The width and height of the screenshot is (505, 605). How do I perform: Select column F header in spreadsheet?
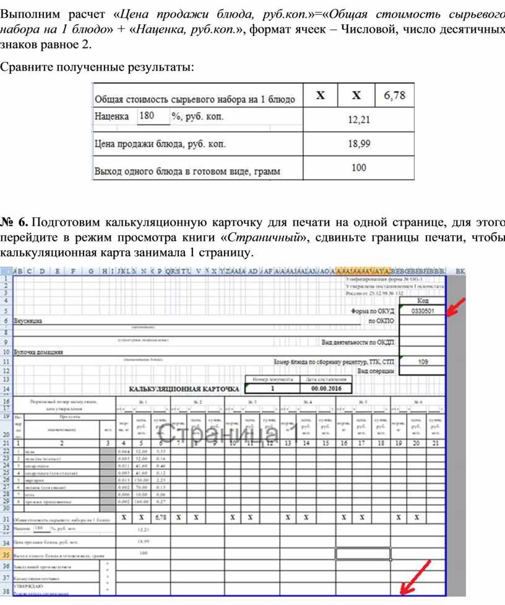73,271
